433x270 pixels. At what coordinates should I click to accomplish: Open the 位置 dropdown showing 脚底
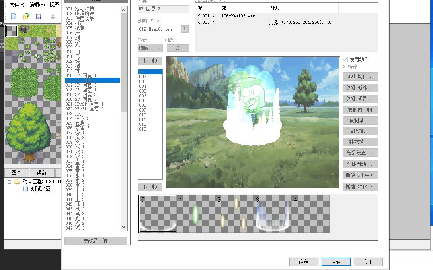pos(150,48)
